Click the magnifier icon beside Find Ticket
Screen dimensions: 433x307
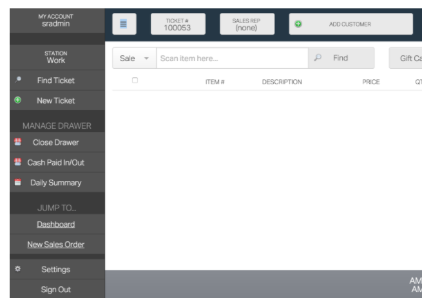[x=19, y=80]
